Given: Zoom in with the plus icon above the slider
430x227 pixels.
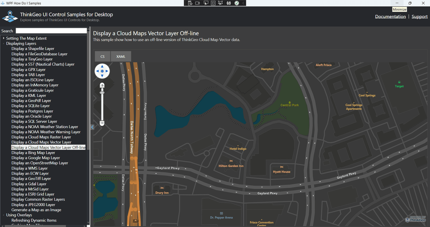Looking at the screenshot, I should [x=102, y=85].
